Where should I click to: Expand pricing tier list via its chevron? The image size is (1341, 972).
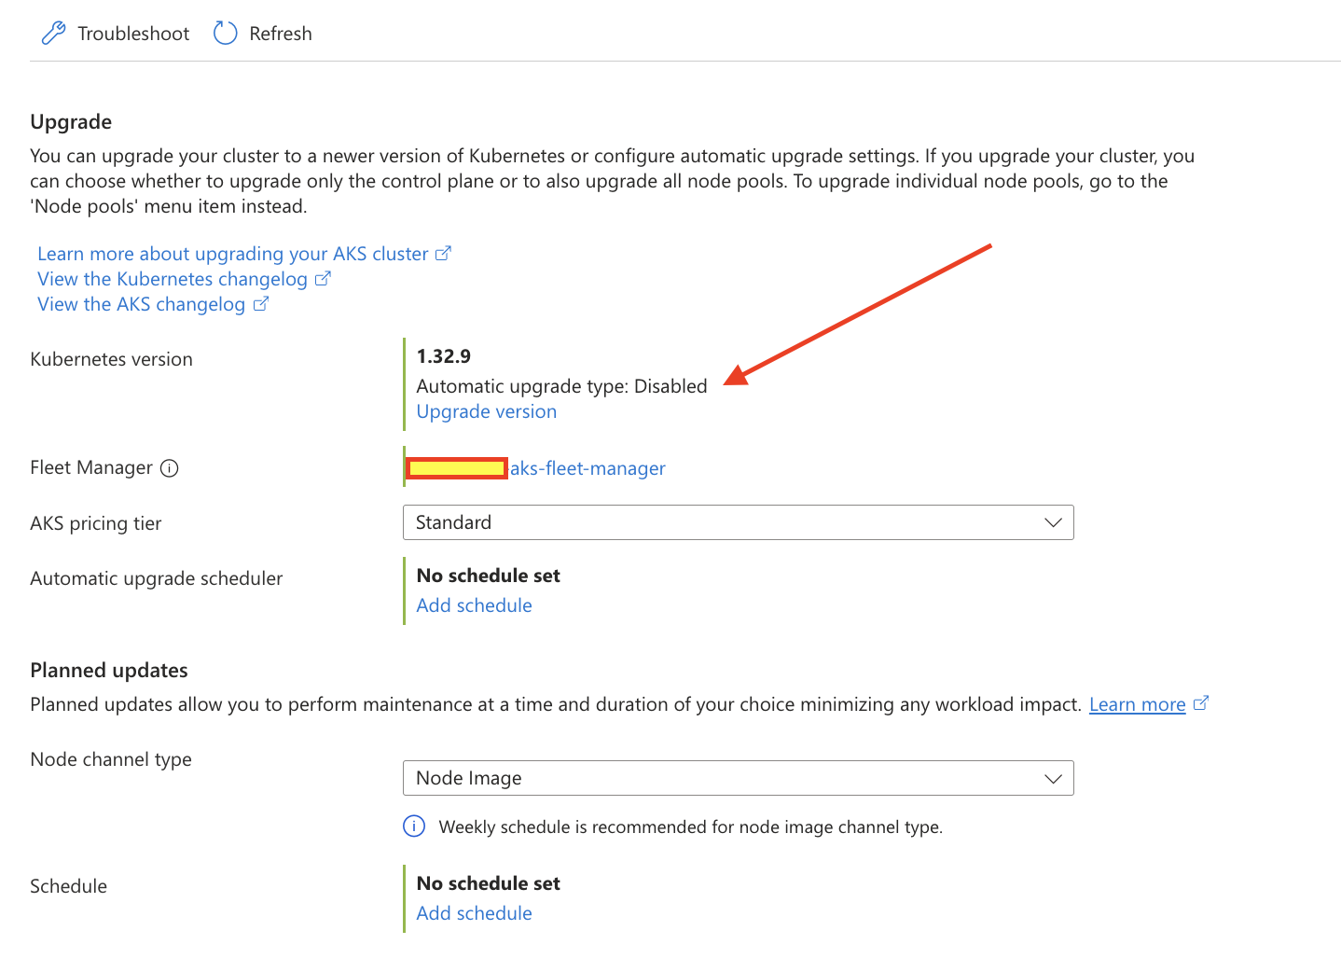coord(1053,522)
